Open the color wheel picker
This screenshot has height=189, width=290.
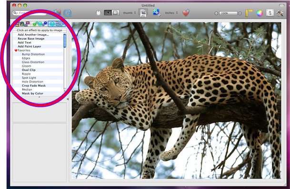pyautogui.click(x=260, y=13)
